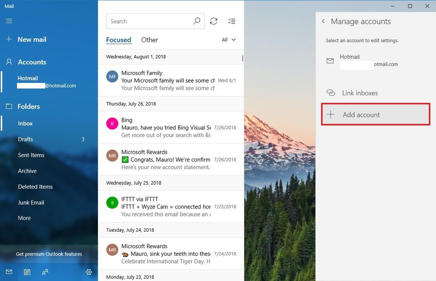
Task: Click the search magnifier icon
Action: point(196,21)
